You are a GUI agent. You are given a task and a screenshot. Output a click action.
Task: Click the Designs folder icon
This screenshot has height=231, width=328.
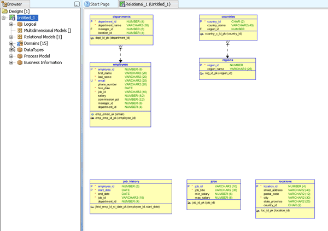click(x=4, y=11)
